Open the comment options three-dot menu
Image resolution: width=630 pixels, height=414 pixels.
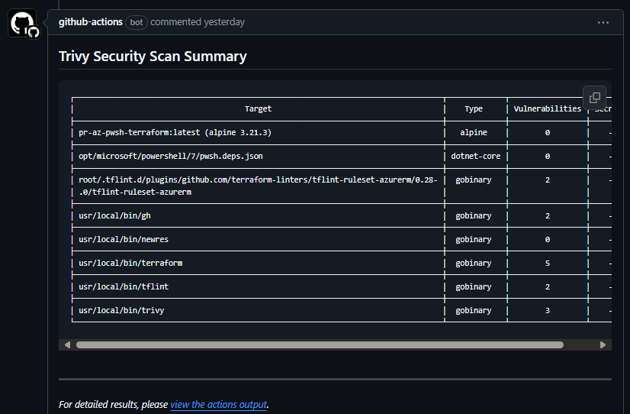603,22
